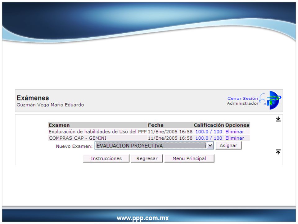Image resolution: width=298 pixels, height=224 pixels.
Task: Click the name 'Guzmán Vega Mario Eduardo'
Action: [50, 105]
